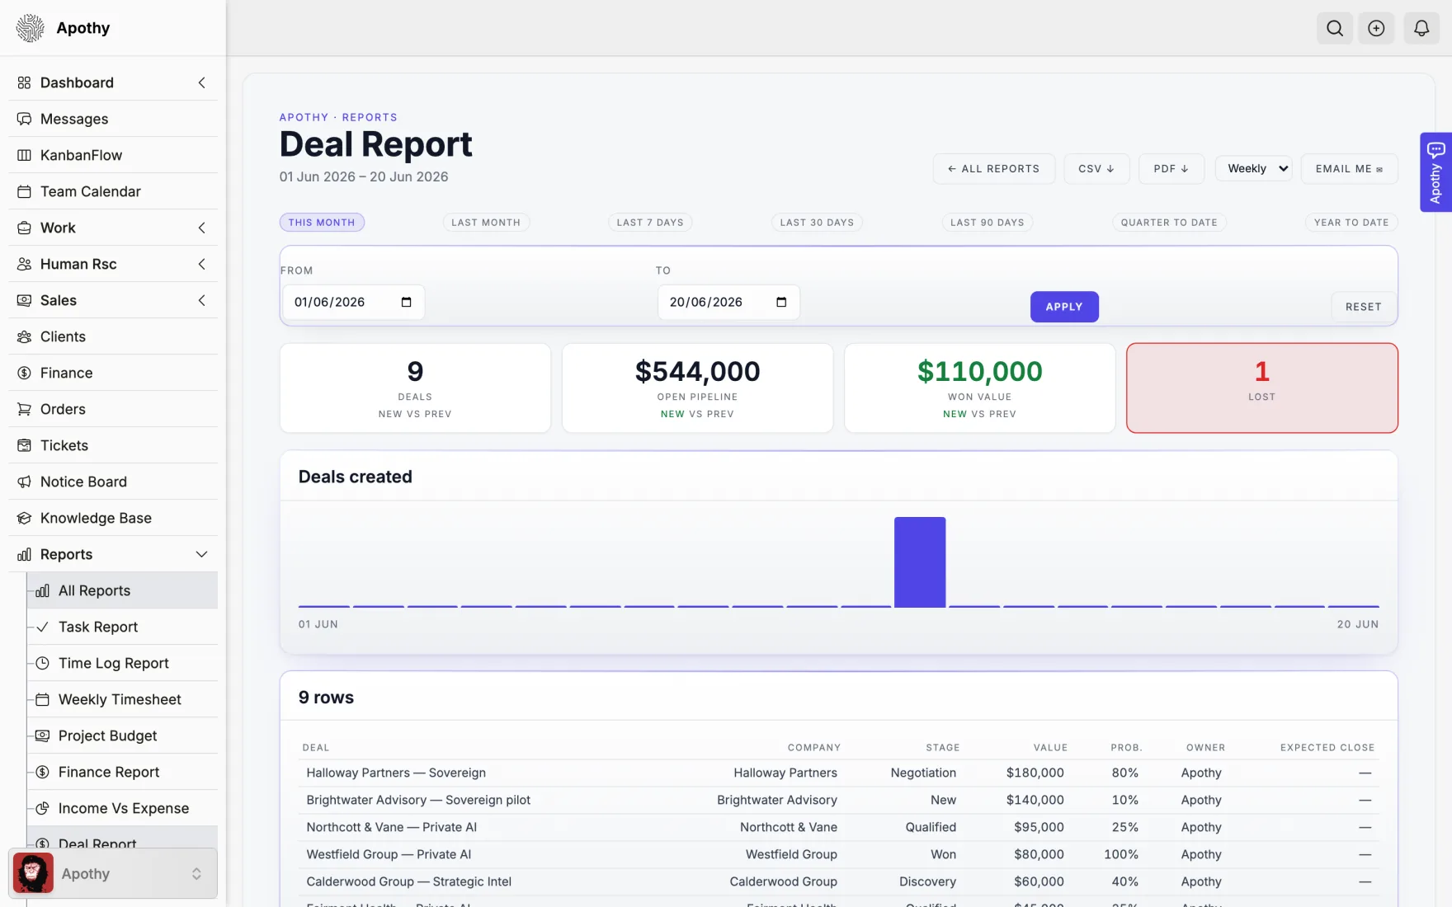
Task: Collapse the Reports menu chevron
Action: click(201, 554)
